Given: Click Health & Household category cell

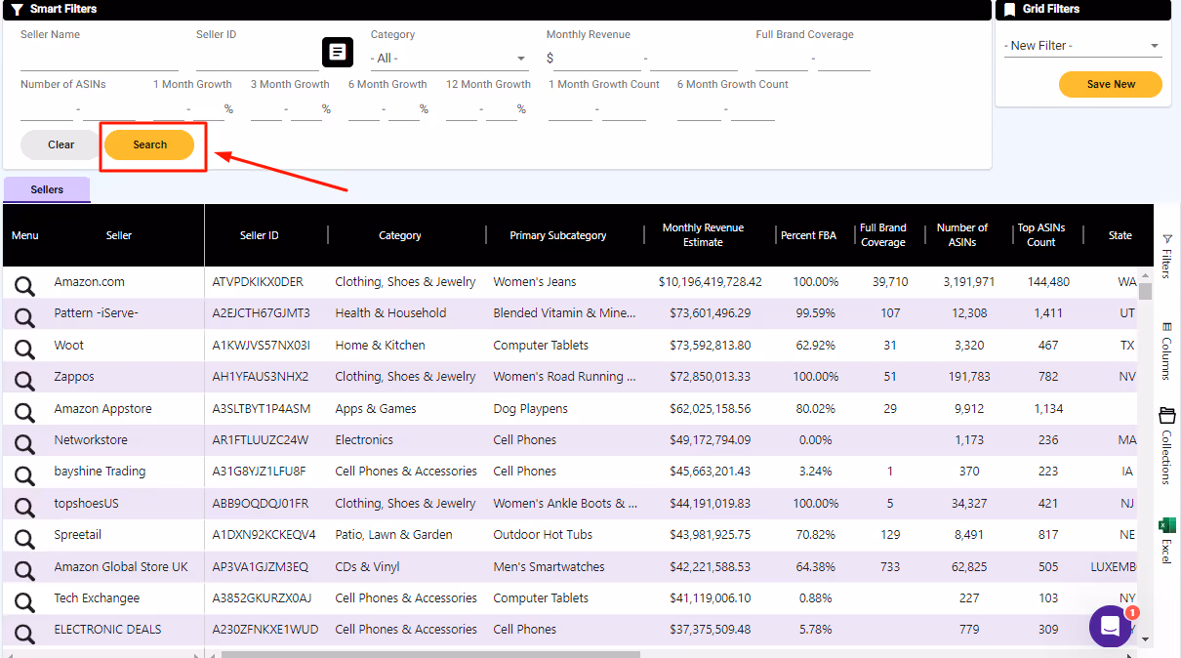Looking at the screenshot, I should point(390,313).
